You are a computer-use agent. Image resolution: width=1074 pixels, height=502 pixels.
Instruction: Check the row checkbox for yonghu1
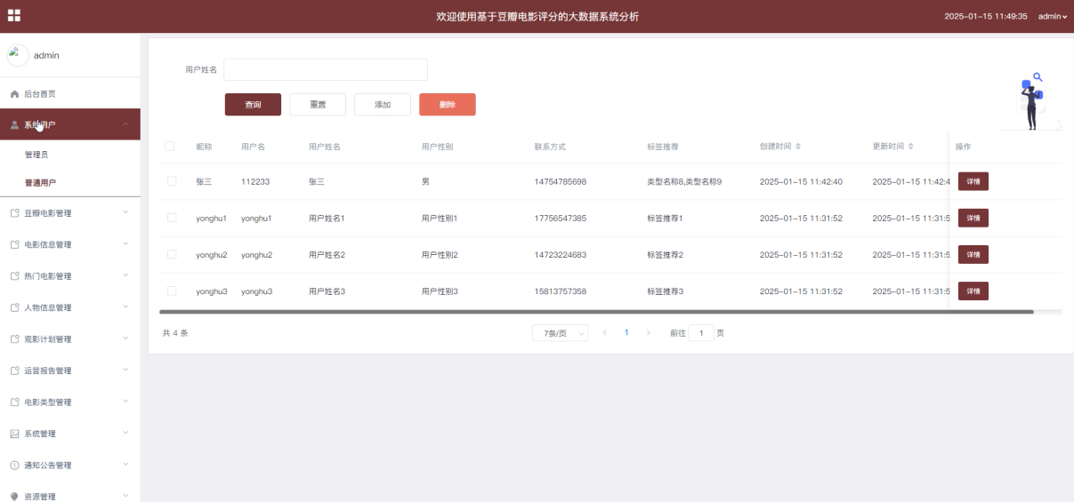click(172, 218)
